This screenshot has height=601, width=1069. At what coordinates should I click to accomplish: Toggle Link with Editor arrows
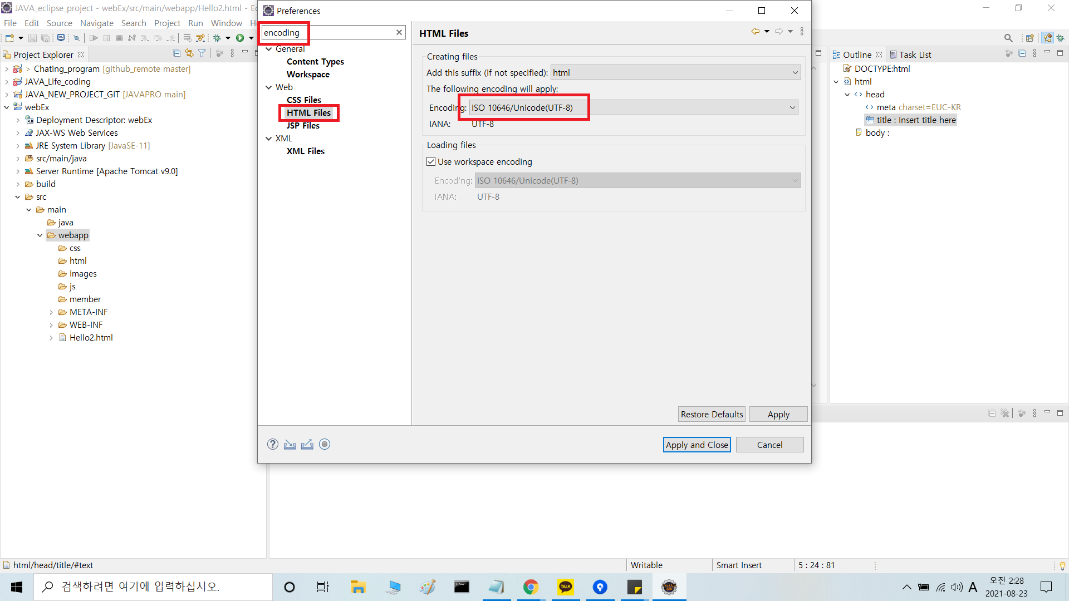189,53
